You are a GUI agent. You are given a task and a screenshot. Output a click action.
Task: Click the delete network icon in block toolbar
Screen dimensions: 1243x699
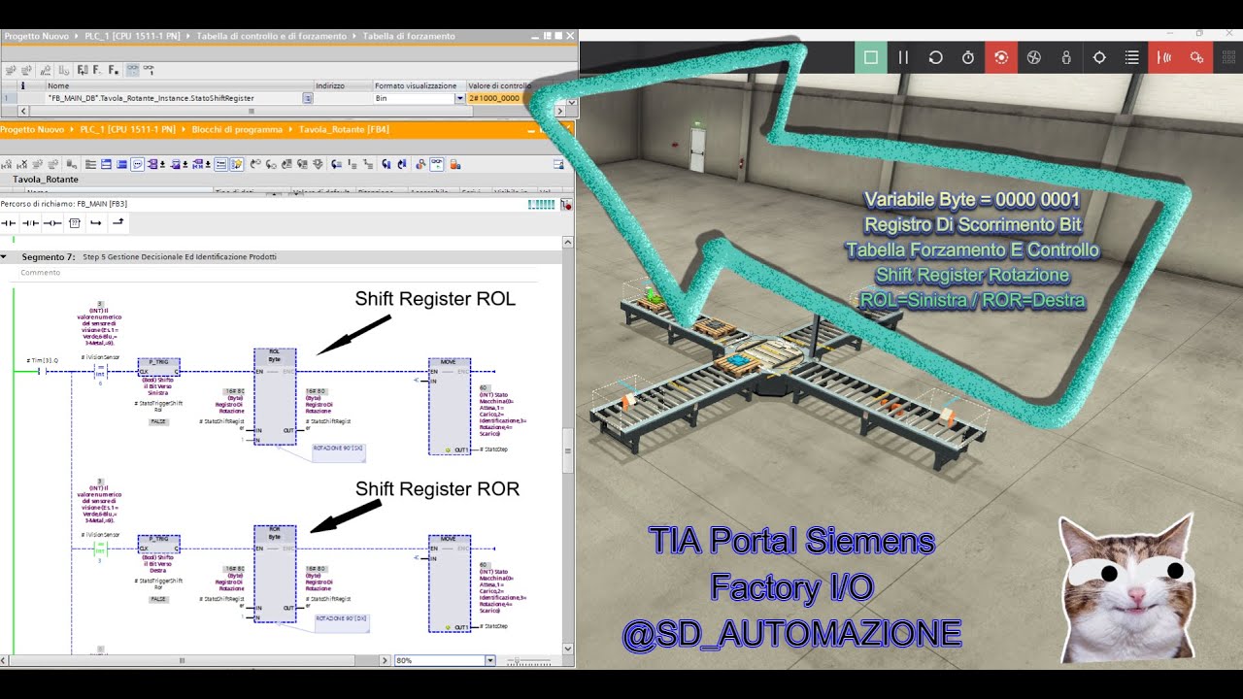21,164
